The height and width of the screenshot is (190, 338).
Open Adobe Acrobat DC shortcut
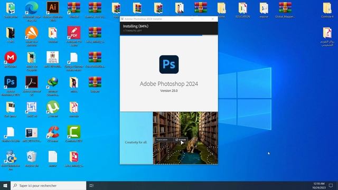pos(32,82)
